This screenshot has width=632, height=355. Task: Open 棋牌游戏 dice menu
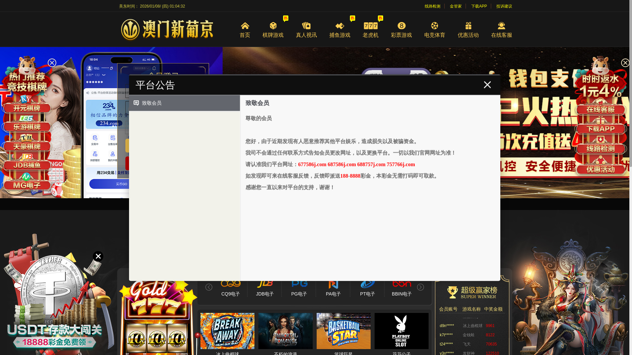pos(273,30)
